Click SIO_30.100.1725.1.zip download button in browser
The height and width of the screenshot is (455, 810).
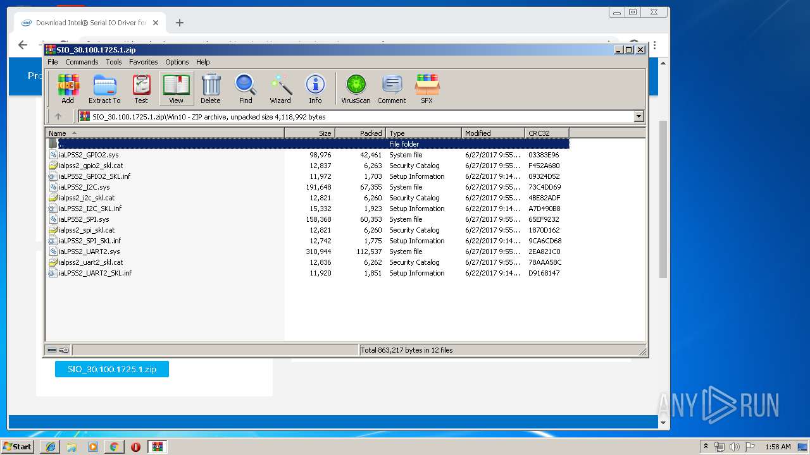(112, 369)
